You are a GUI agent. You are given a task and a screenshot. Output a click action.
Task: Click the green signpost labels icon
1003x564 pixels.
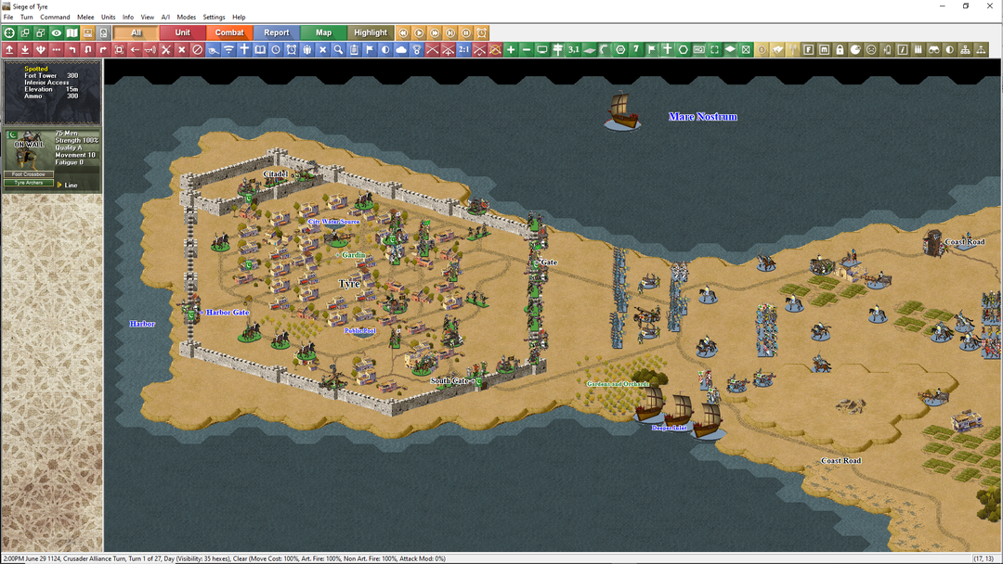point(558,49)
